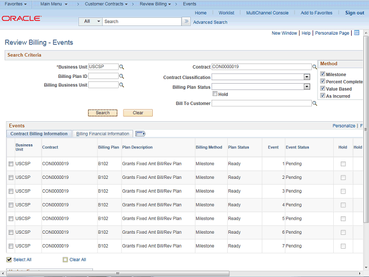Image resolution: width=369 pixels, height=277 pixels.
Task: Click the Billing Business Unit lookup icon
Action: pos(122,85)
